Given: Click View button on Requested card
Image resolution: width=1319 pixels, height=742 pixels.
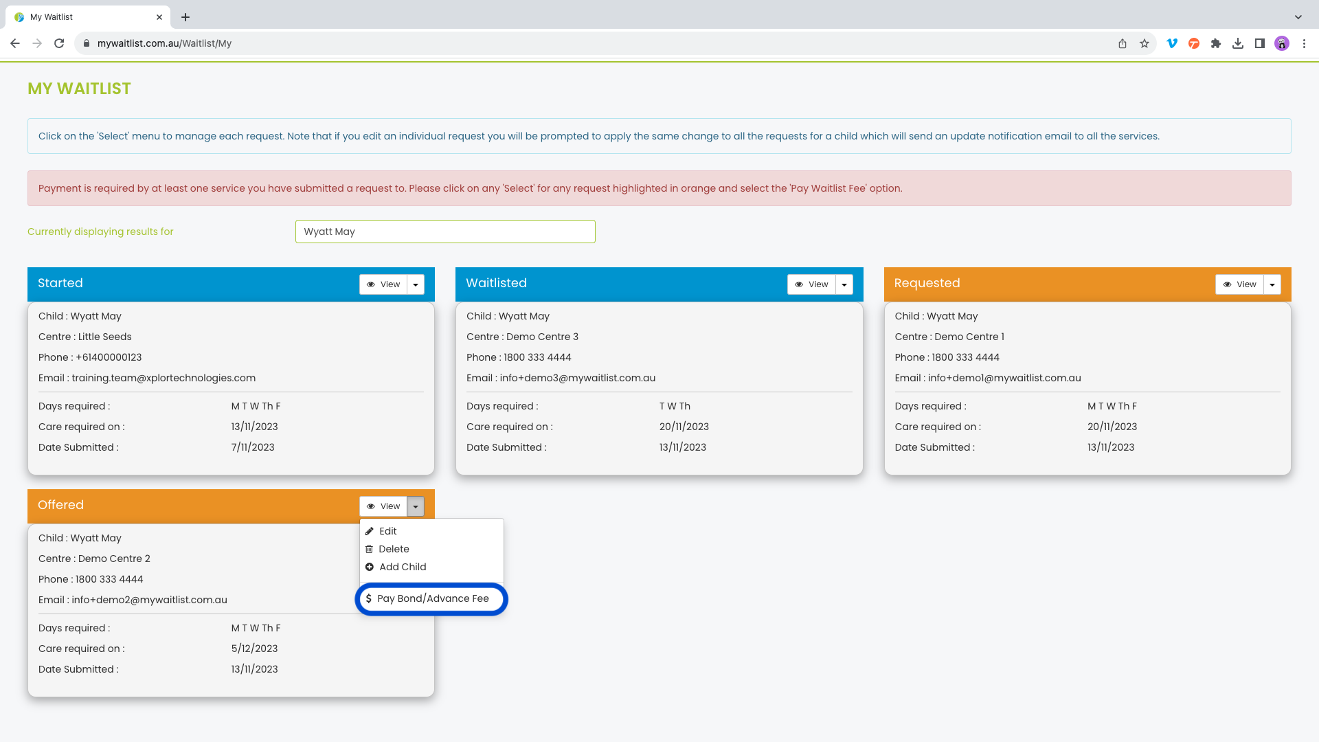Looking at the screenshot, I should [1239, 284].
